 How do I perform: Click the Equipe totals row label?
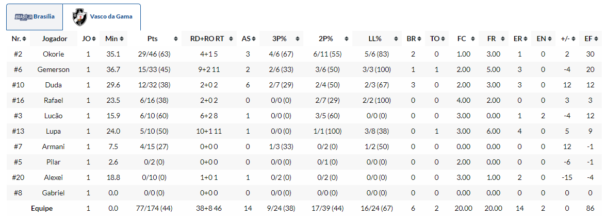click(42, 208)
